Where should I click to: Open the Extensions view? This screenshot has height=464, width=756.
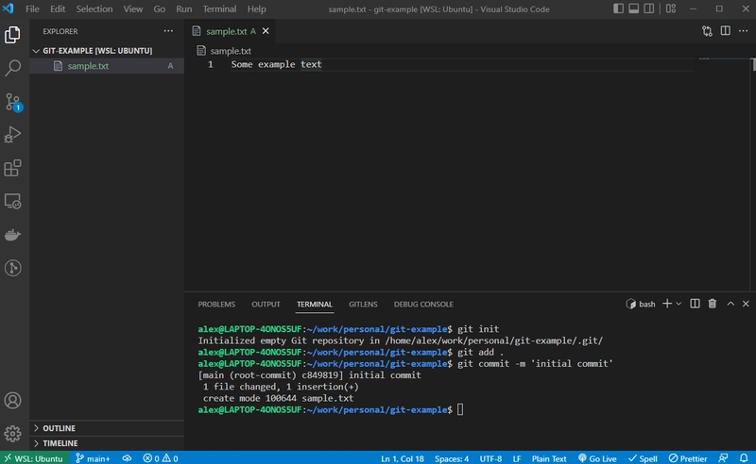(x=12, y=168)
